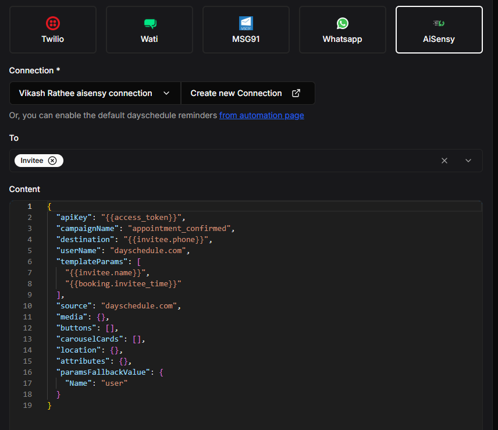The image size is (498, 430).
Task: Click the {{invitee.name}} parameter line
Action: tap(107, 273)
